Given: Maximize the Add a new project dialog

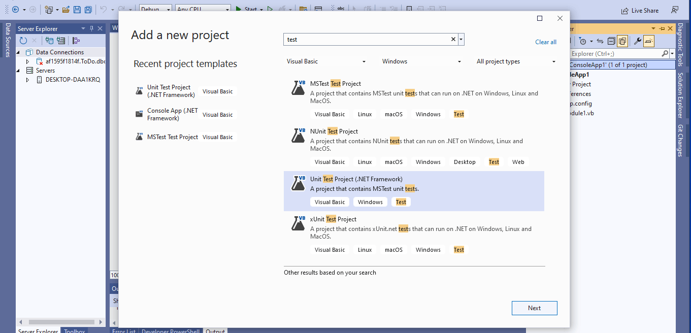Looking at the screenshot, I should (540, 18).
